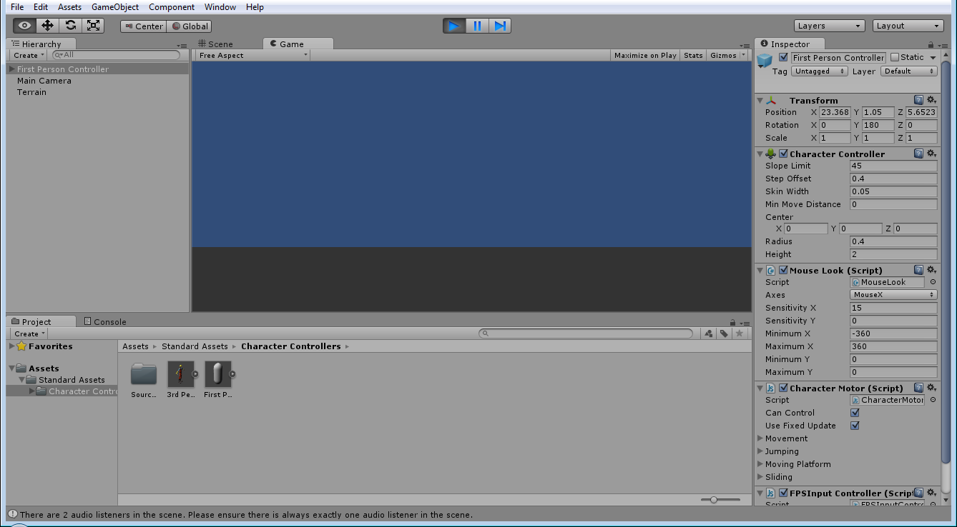The width and height of the screenshot is (957, 527).
Task: Select the 3rd Person prefab thumbnail
Action: [x=181, y=374]
